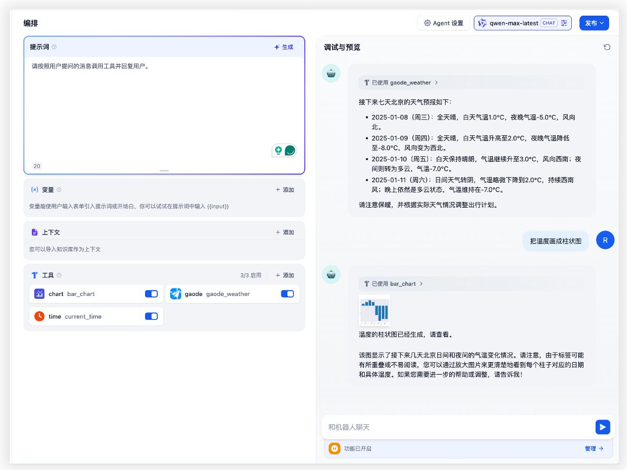Turn off the current_time tool toggle
Screen dimensions: 627x470
(x=151, y=316)
